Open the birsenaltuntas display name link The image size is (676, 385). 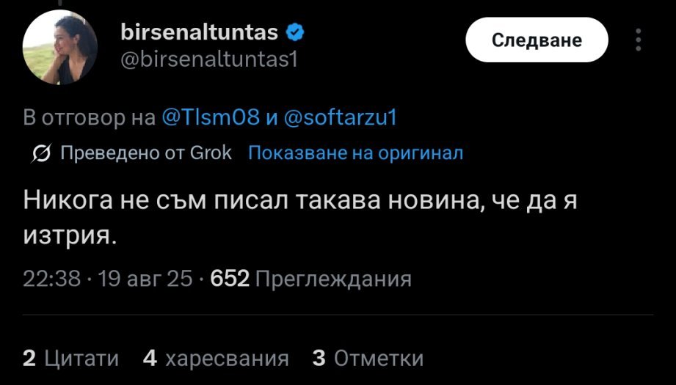pyautogui.click(x=198, y=33)
